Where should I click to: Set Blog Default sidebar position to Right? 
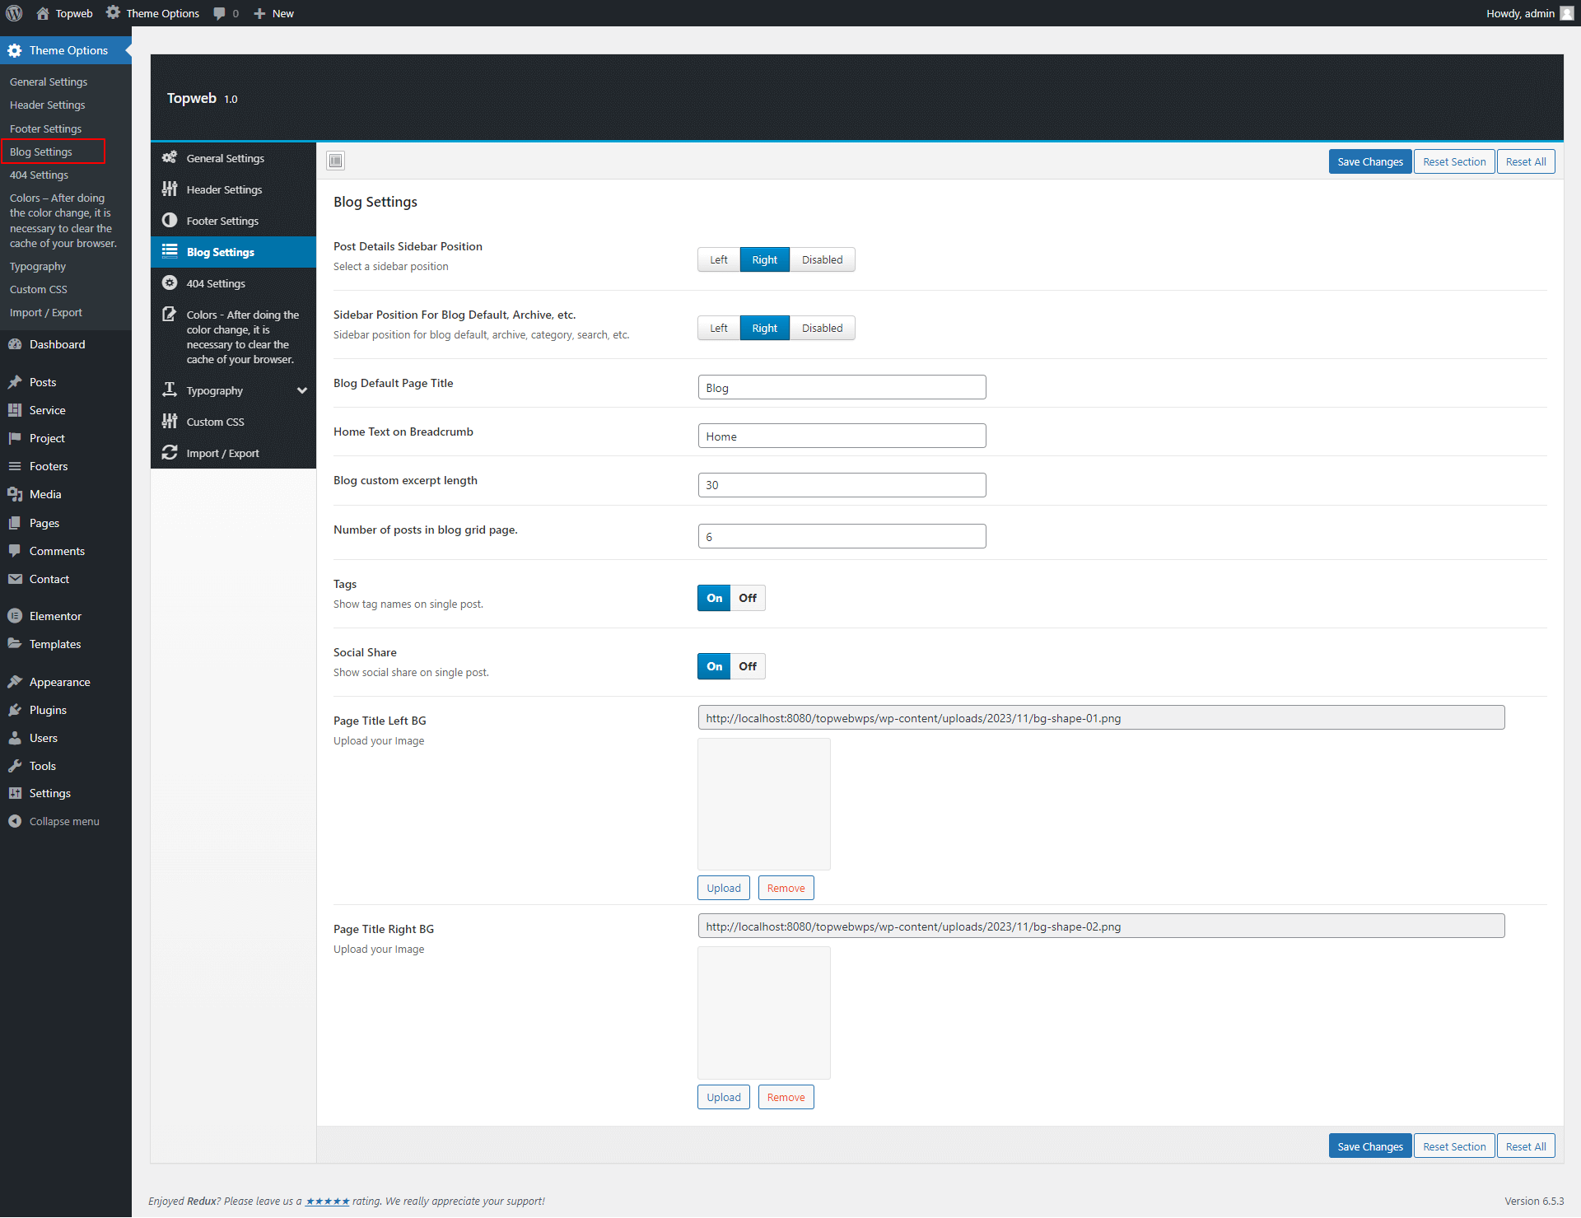click(x=765, y=328)
